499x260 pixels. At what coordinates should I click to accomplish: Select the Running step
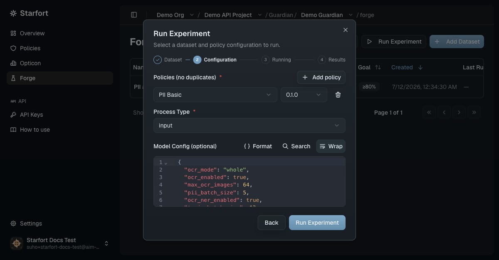pyautogui.click(x=276, y=60)
